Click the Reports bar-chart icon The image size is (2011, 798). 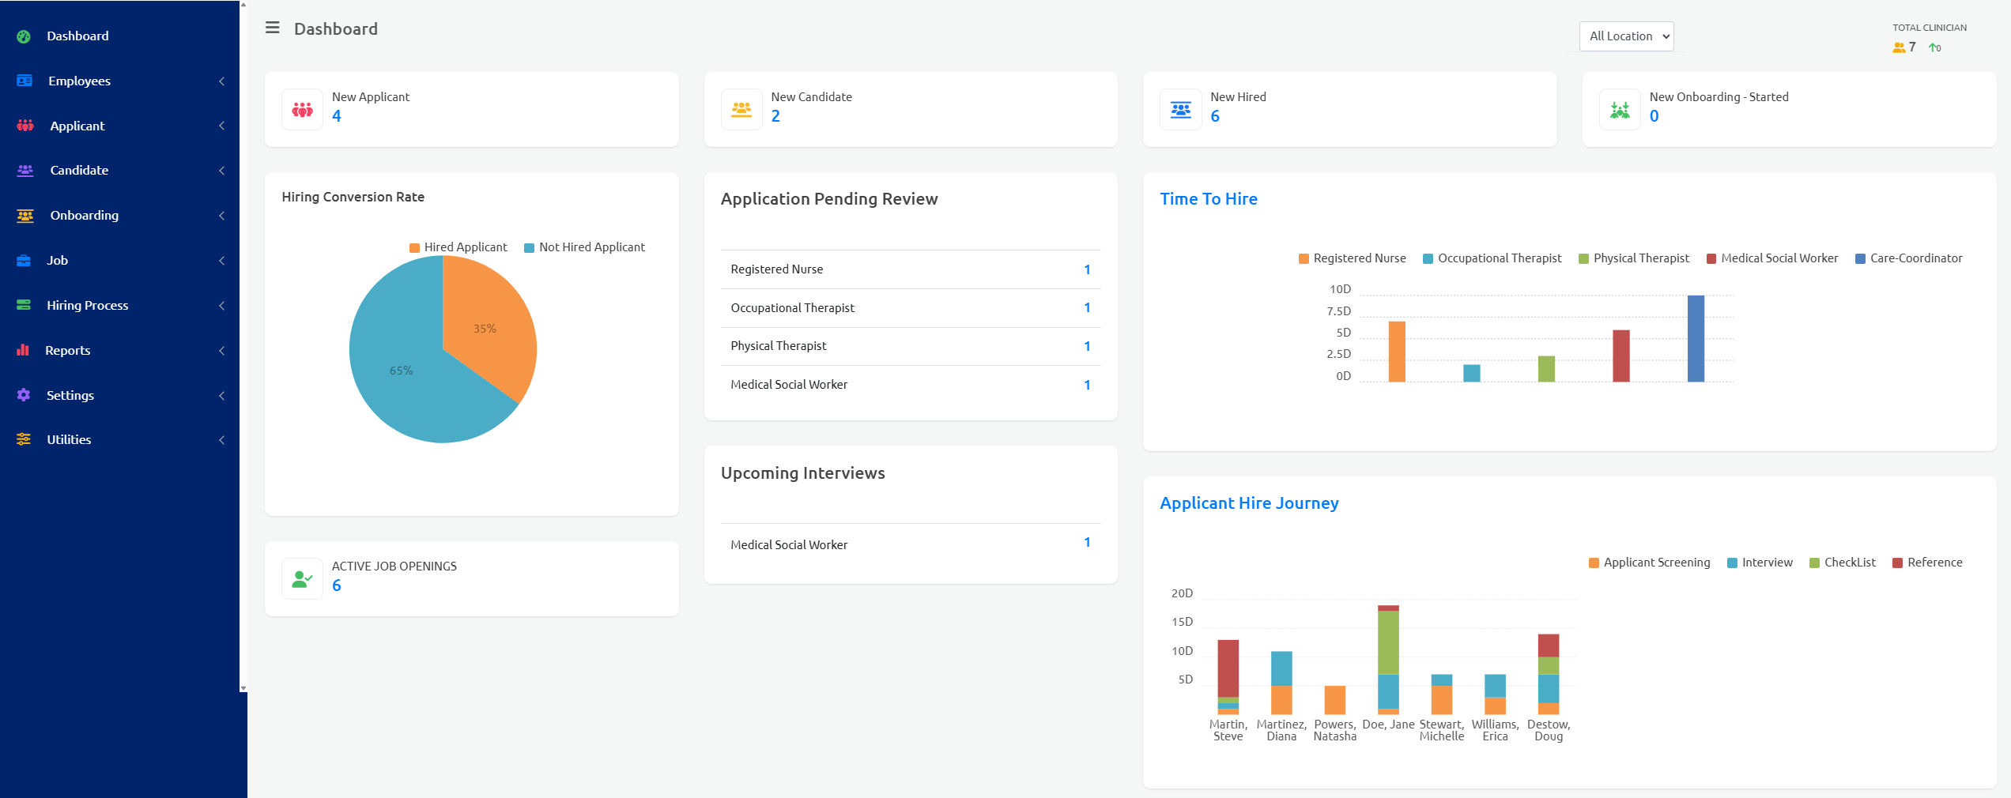23,350
